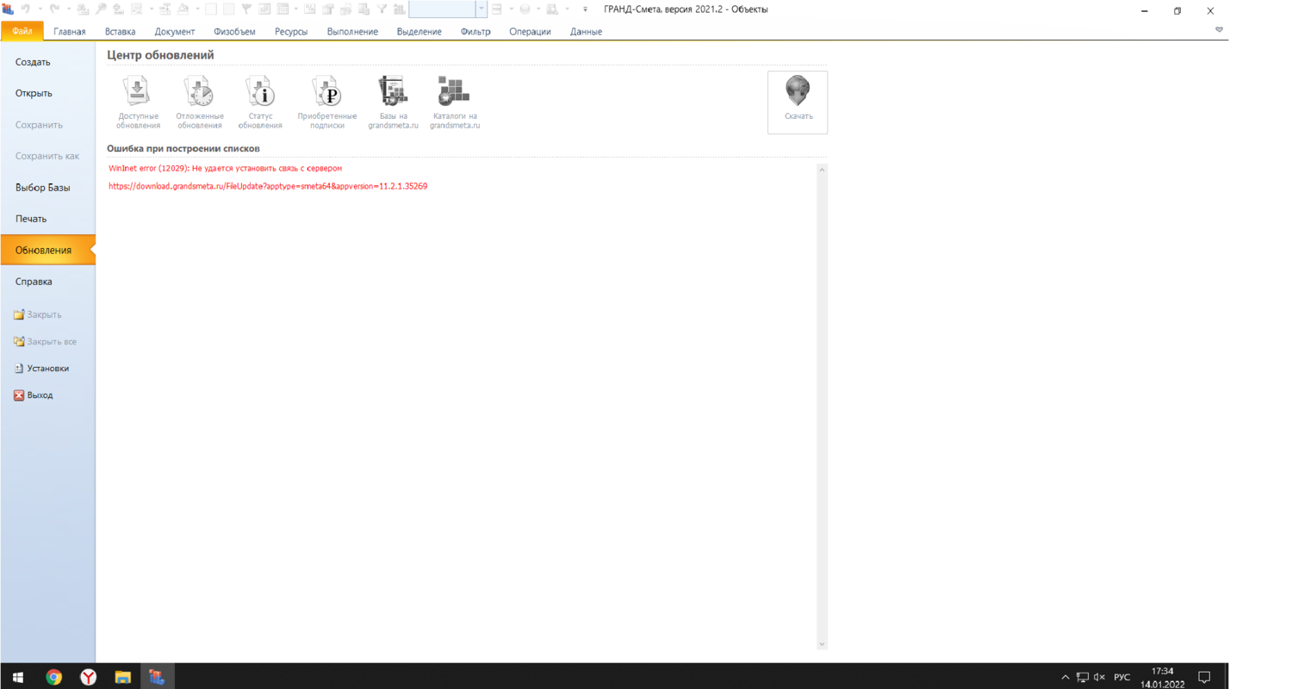This screenshot has height=689, width=1292.
Task: Open Отложенные обновления section
Action: pos(199,102)
